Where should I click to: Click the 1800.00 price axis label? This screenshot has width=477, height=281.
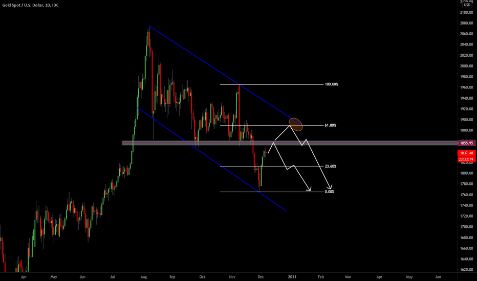pos(467,173)
